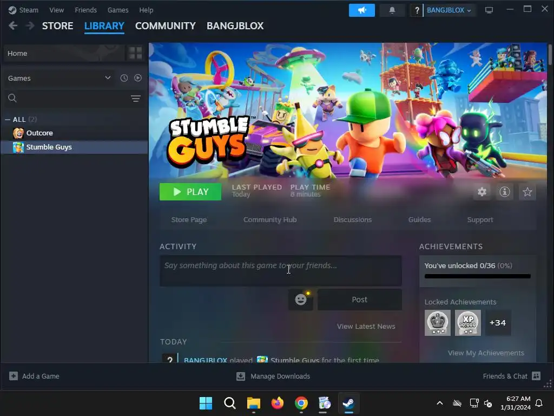Go to the COMMUNITY tab
Viewport: 554px width, 416px height.
click(166, 26)
